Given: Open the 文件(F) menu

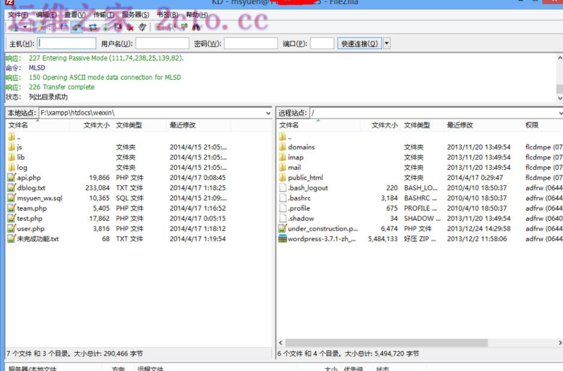Looking at the screenshot, I should point(18,15).
